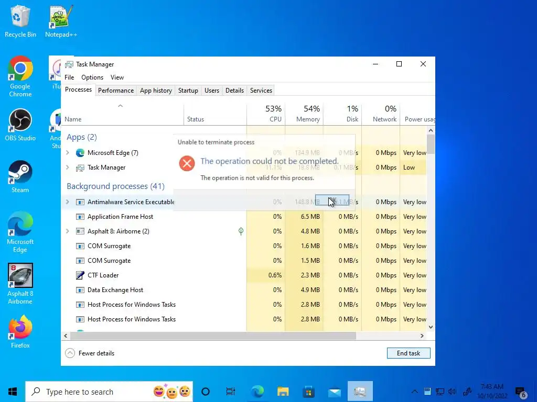Switch to the App history tab
Viewport: 537px width, 402px height.
(156, 91)
